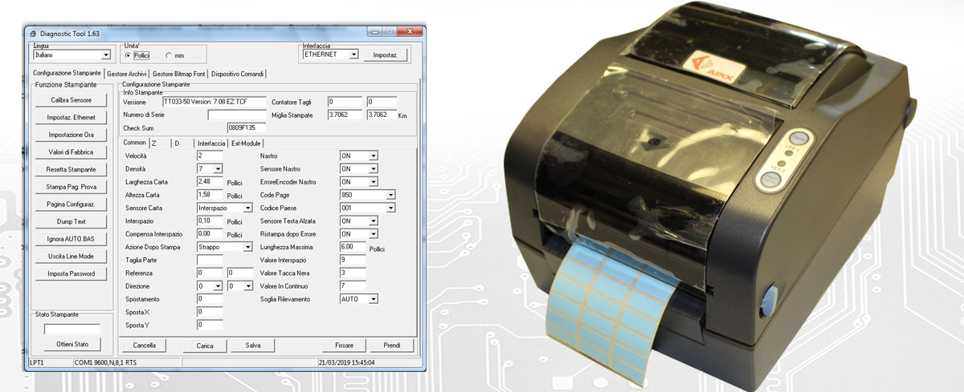The width and height of the screenshot is (964, 392).
Task: Go to the Dispositivo Comandi tab
Action: [237, 74]
